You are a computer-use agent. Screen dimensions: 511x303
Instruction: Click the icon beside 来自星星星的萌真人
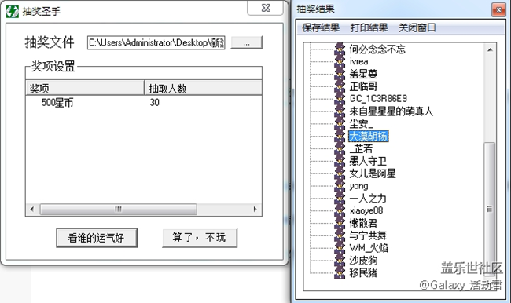point(340,111)
